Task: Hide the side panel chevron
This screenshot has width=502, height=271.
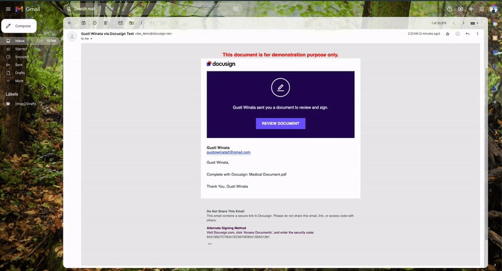Action: 495,265
